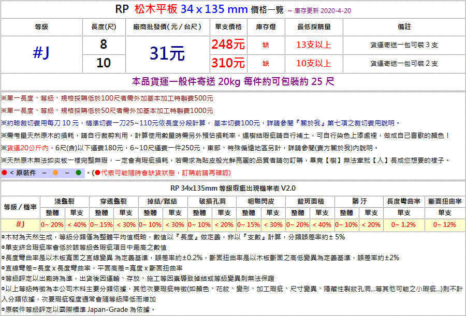
Task: Click the #J grade in the price table
Action: (41, 53)
